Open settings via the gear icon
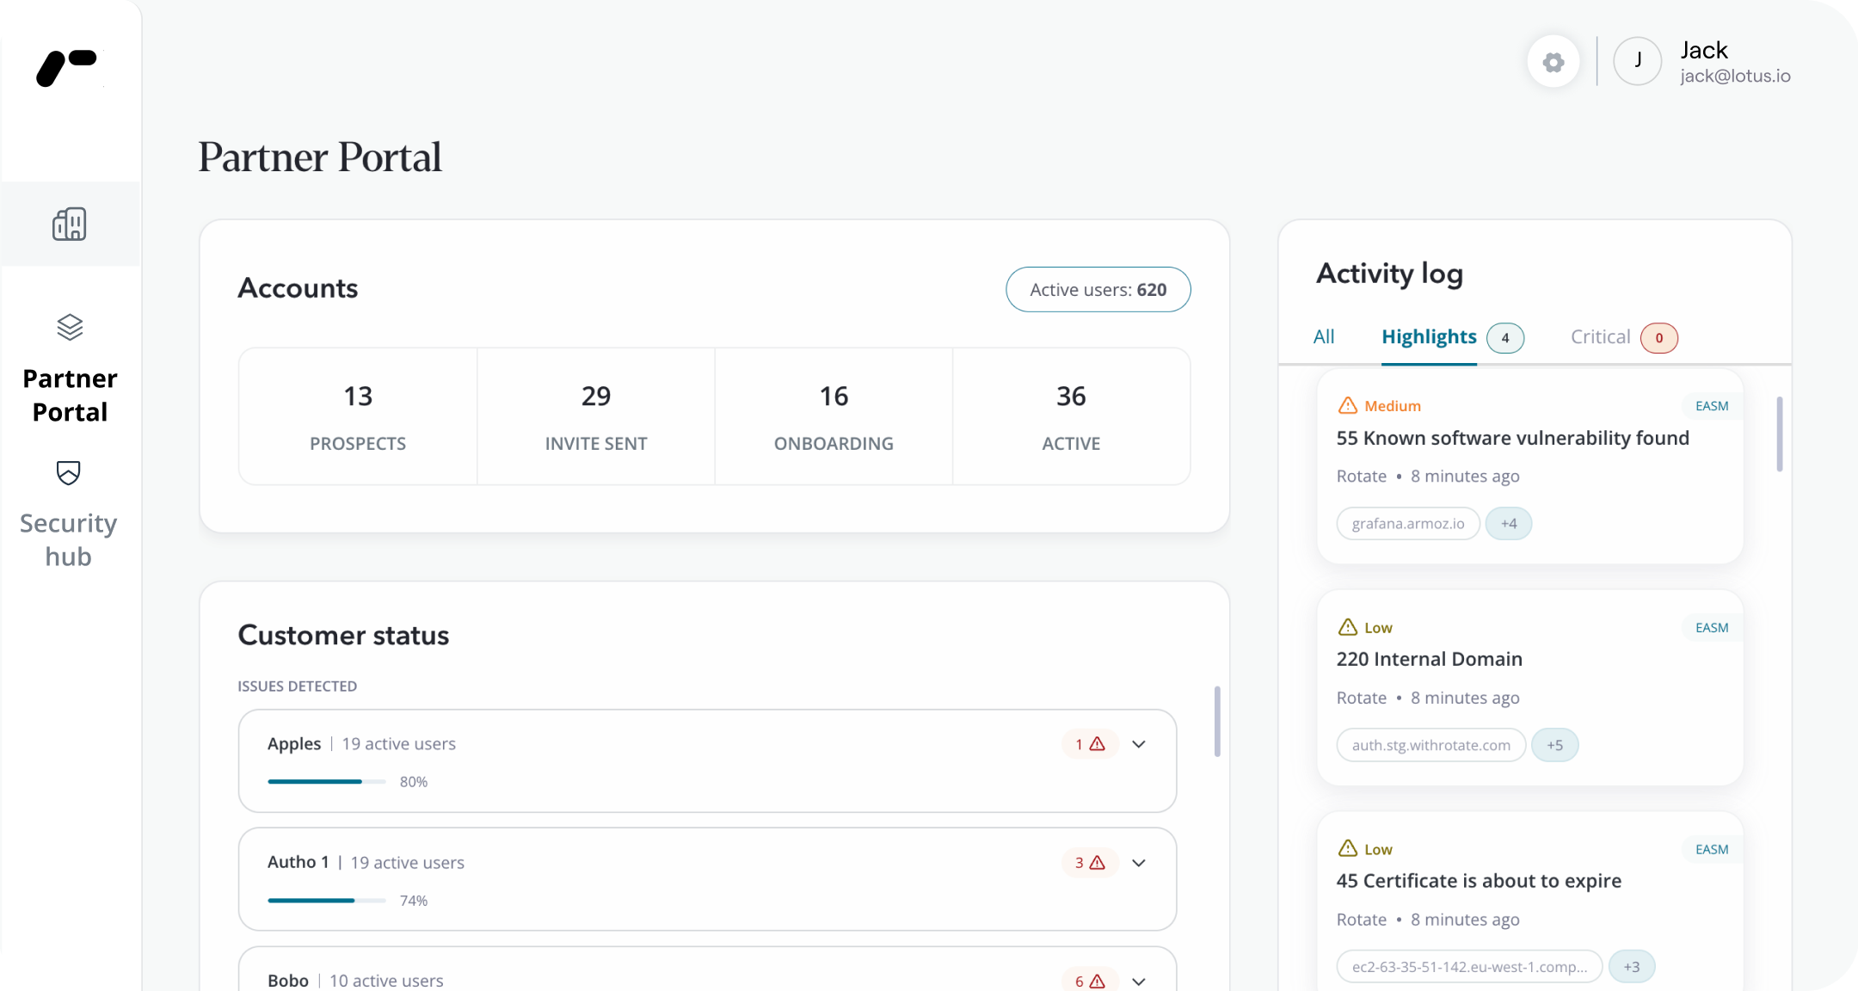Viewport: 1858px width, 991px height. click(1553, 62)
